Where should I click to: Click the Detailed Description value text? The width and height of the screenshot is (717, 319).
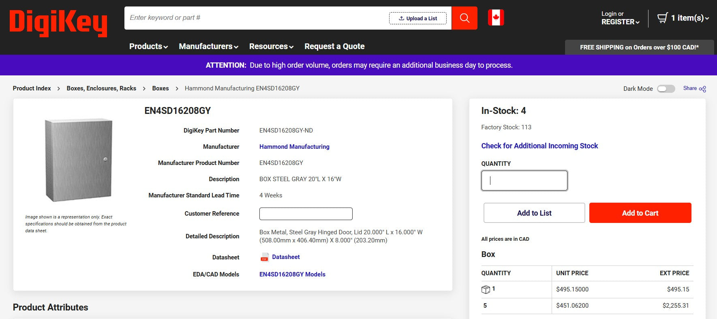pos(341,236)
